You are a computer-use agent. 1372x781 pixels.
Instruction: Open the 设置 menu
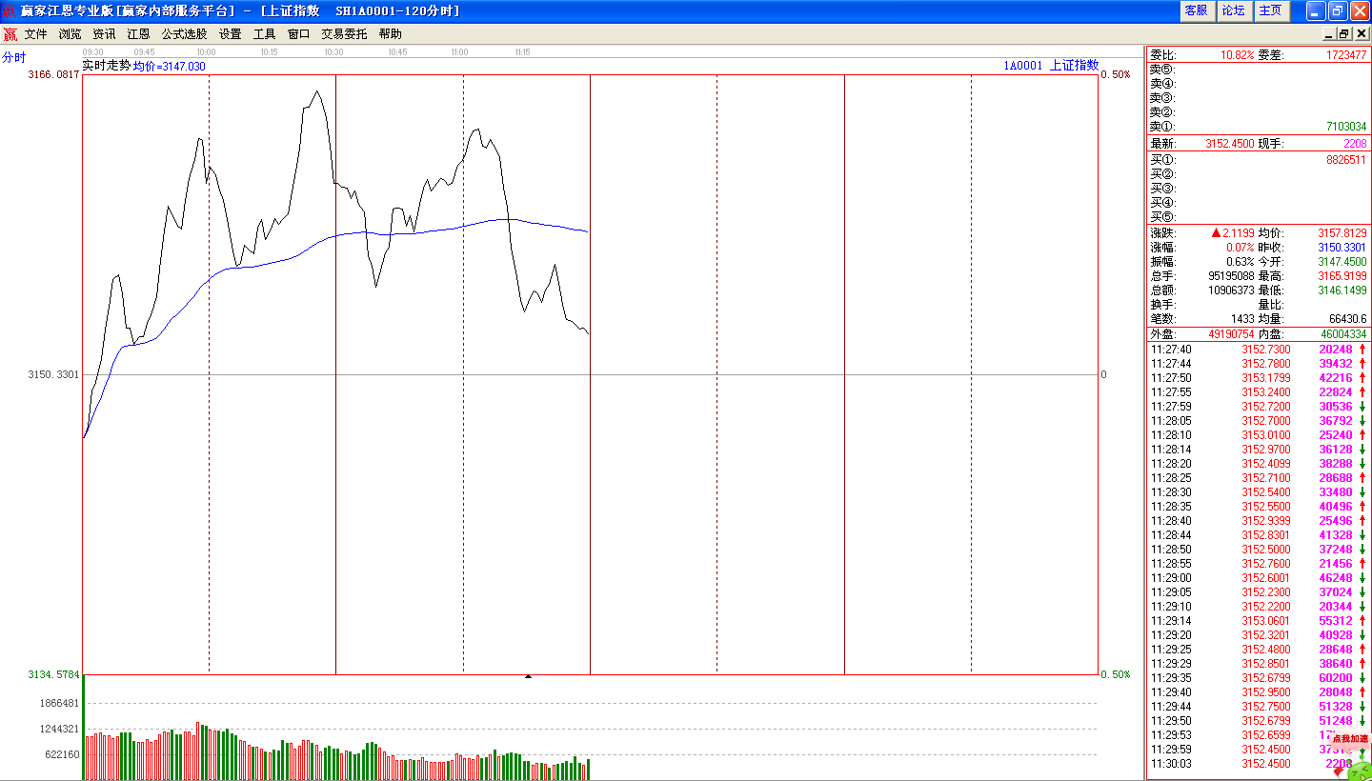tap(230, 33)
